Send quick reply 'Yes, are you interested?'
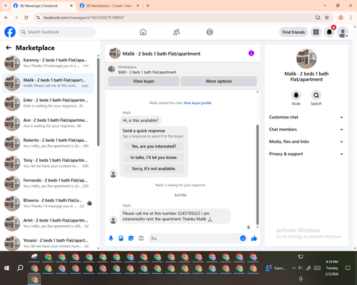The width and height of the screenshot is (357, 285). 154,146
